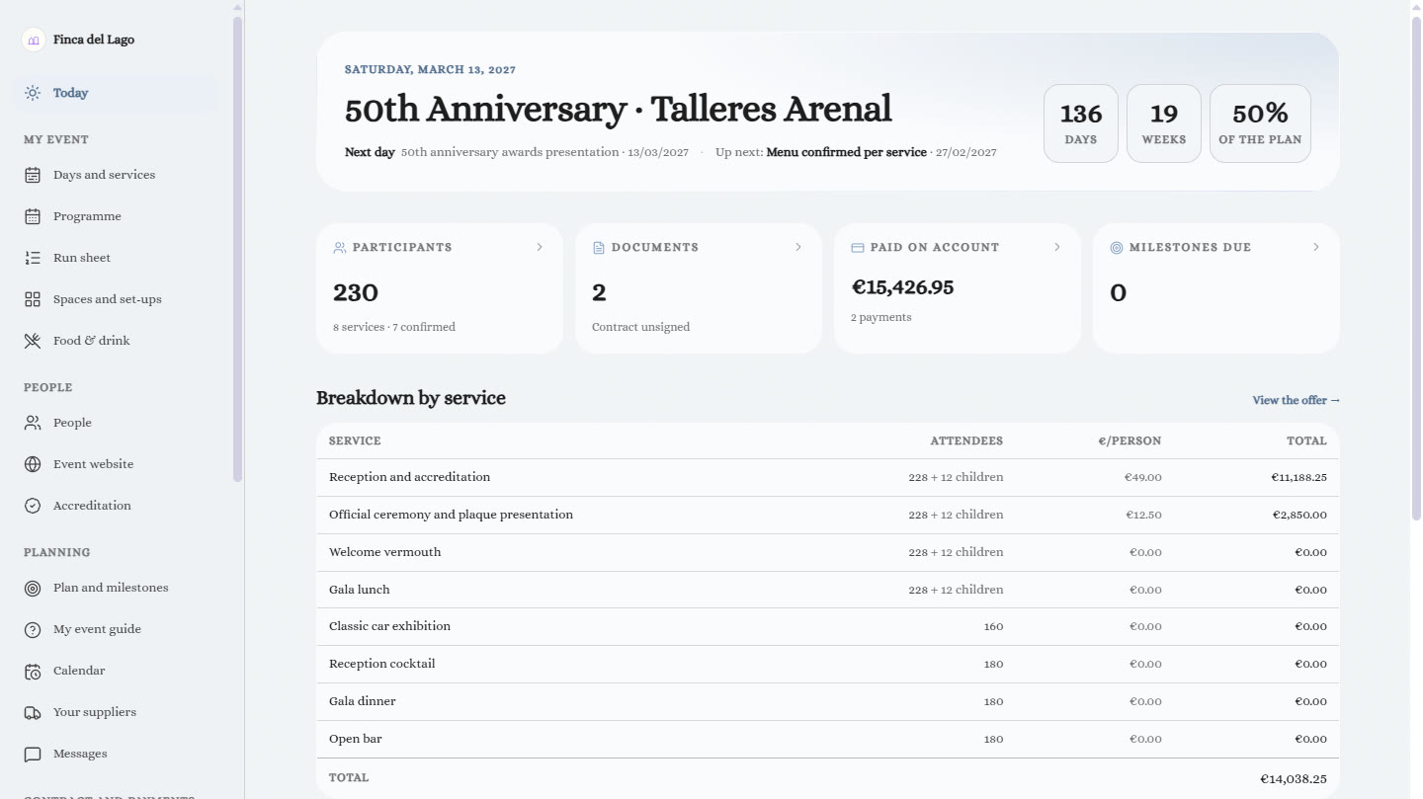This screenshot has width=1423, height=799.
Task: Open the Plan and milestones page link
Action: [117, 588]
